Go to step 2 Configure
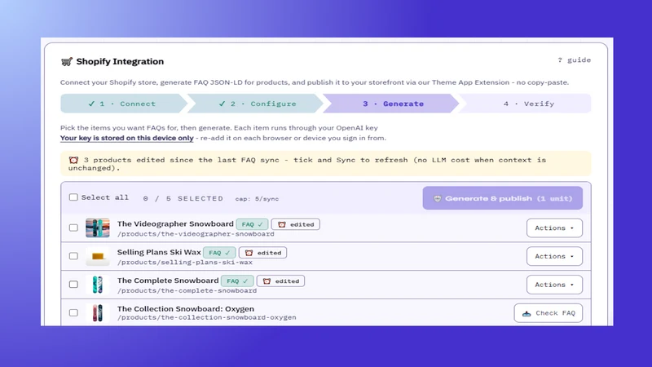 click(x=257, y=104)
